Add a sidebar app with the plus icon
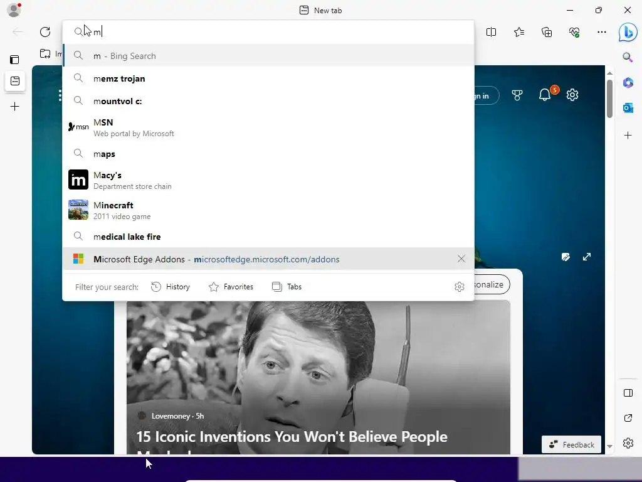642x482 pixels. (x=628, y=136)
